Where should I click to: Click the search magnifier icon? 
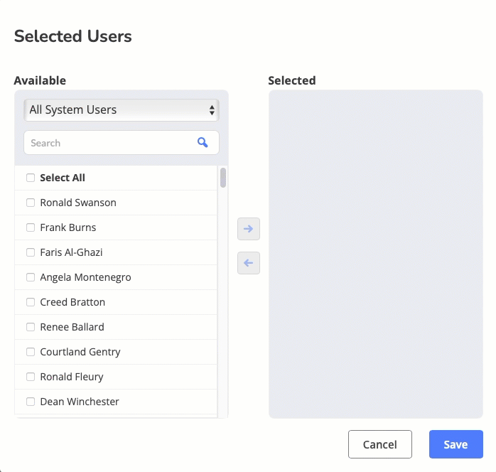pyautogui.click(x=203, y=143)
